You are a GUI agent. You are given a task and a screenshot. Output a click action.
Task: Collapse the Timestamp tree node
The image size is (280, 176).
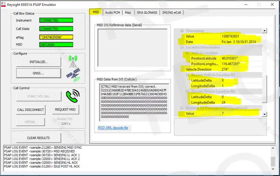pyautogui.click(x=182, y=31)
